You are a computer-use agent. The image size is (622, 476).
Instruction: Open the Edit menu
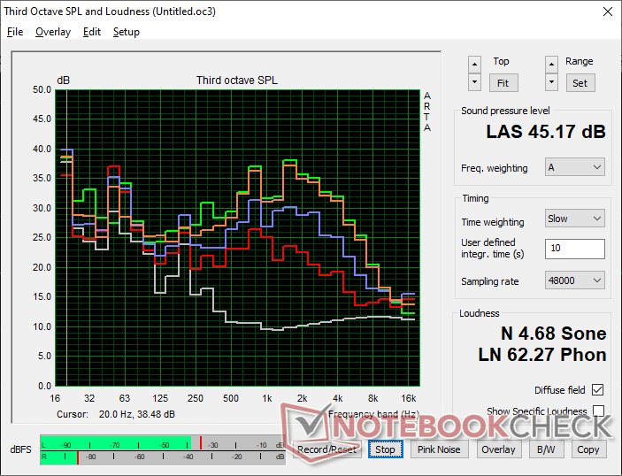[x=92, y=32]
